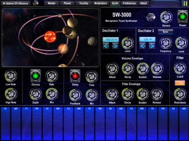Play the C2 key

[68, 124]
